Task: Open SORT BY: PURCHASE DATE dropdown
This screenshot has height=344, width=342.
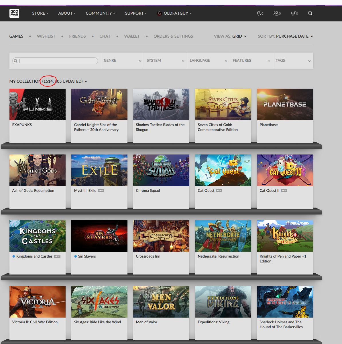Action: pos(285,36)
